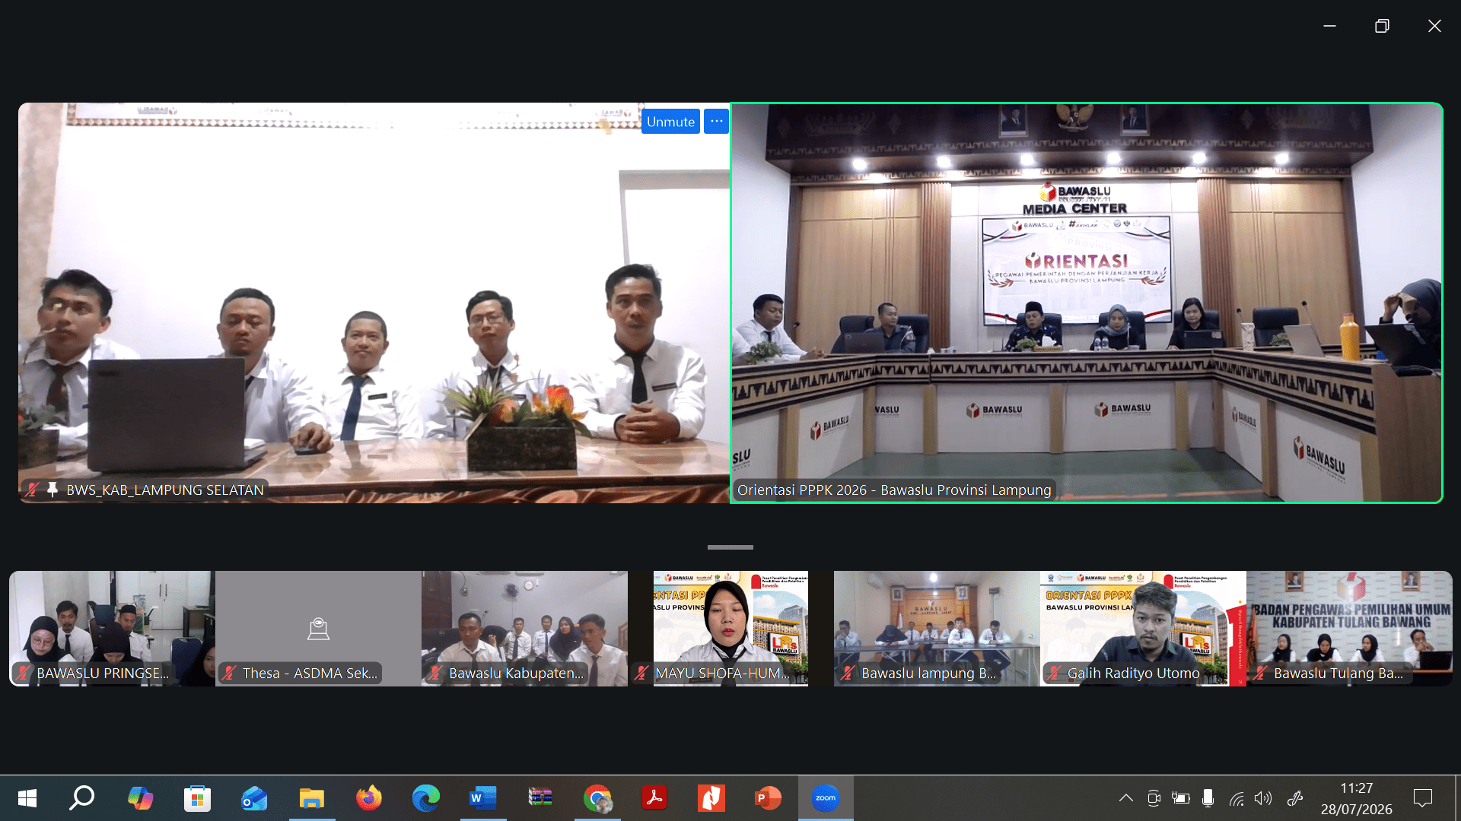The height and width of the screenshot is (821, 1461).
Task: Restore down the Zoom meeting window
Action: [1382, 26]
